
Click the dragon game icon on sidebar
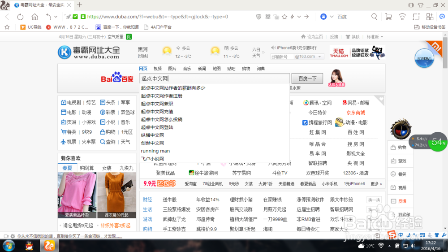tap(401, 129)
